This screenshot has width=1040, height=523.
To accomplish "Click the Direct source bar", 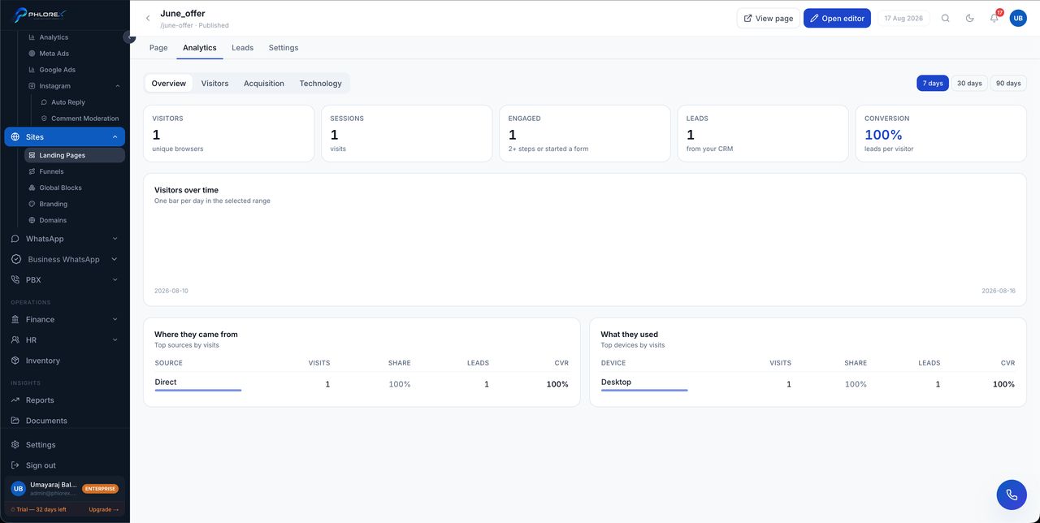I will point(198,391).
